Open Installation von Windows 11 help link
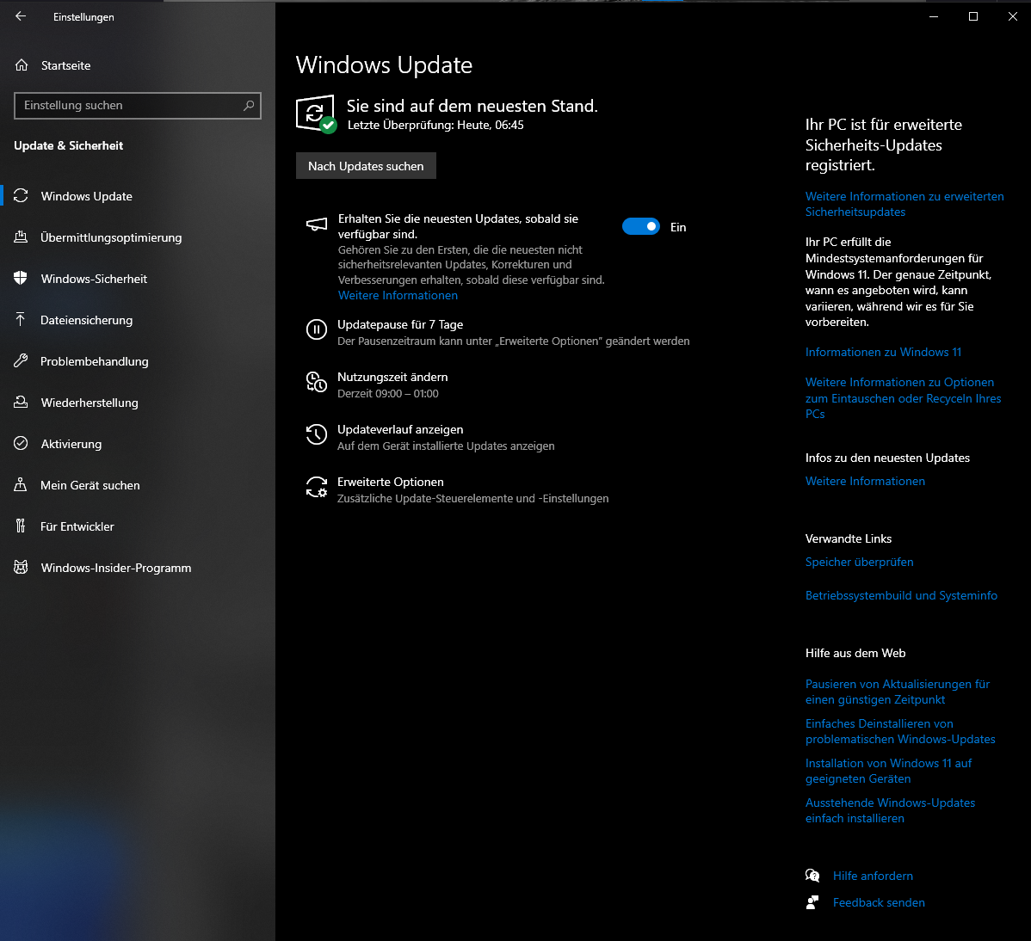 pyautogui.click(x=888, y=771)
